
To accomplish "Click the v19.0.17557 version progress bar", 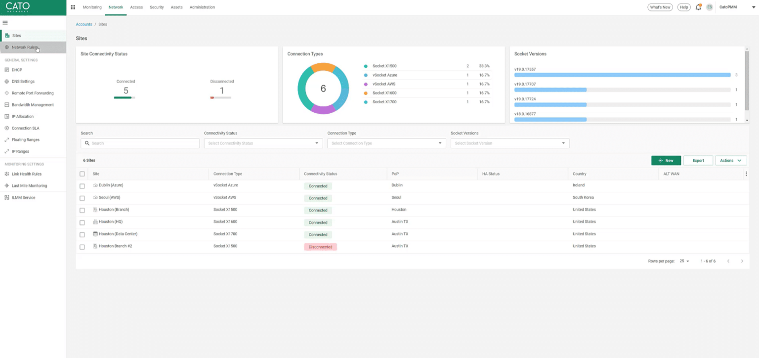I will pyautogui.click(x=623, y=75).
